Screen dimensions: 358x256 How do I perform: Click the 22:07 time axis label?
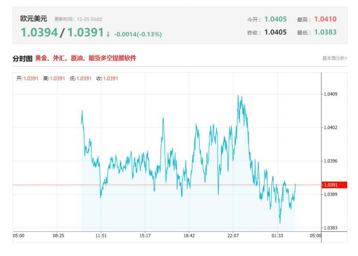(233, 236)
